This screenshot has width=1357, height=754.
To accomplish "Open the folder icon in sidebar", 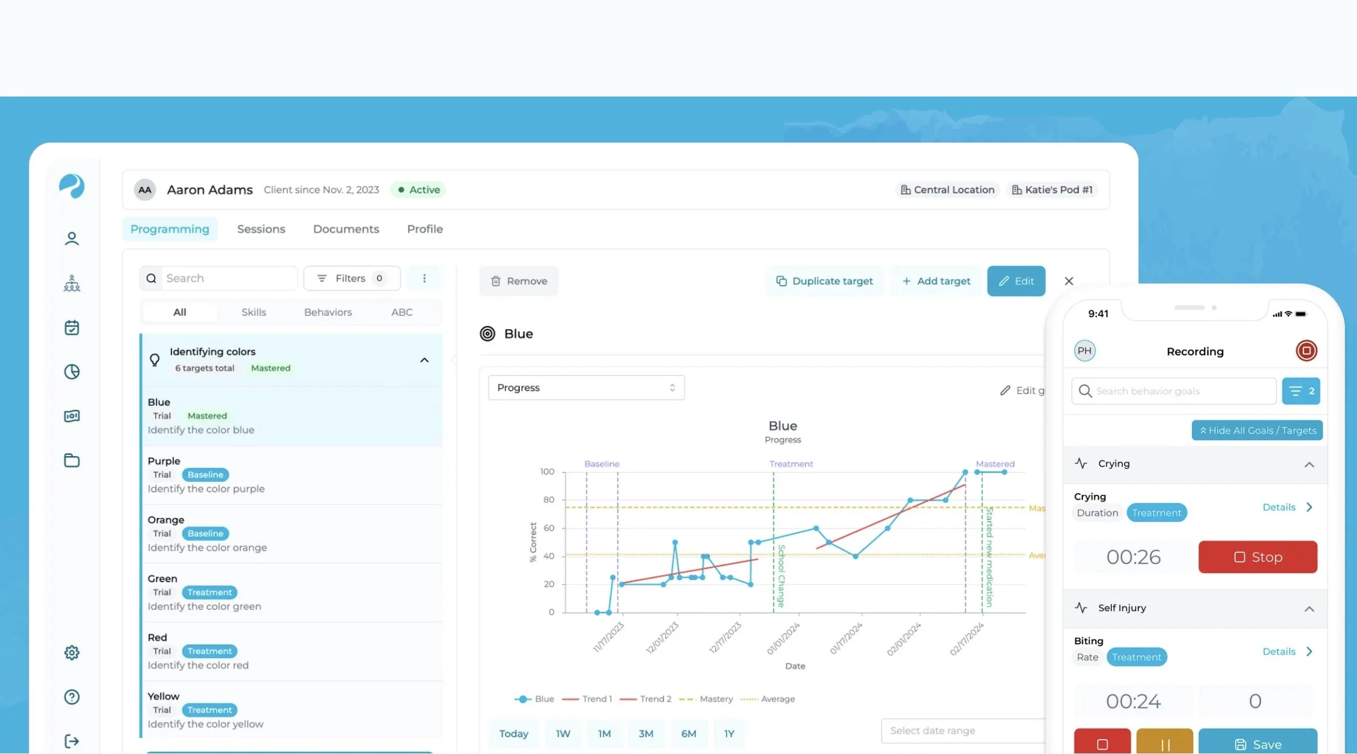I will [x=72, y=460].
